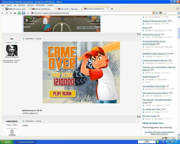Open 'Обзор активных тем' link
Viewport: 180px width, 144px height.
coord(153,123)
